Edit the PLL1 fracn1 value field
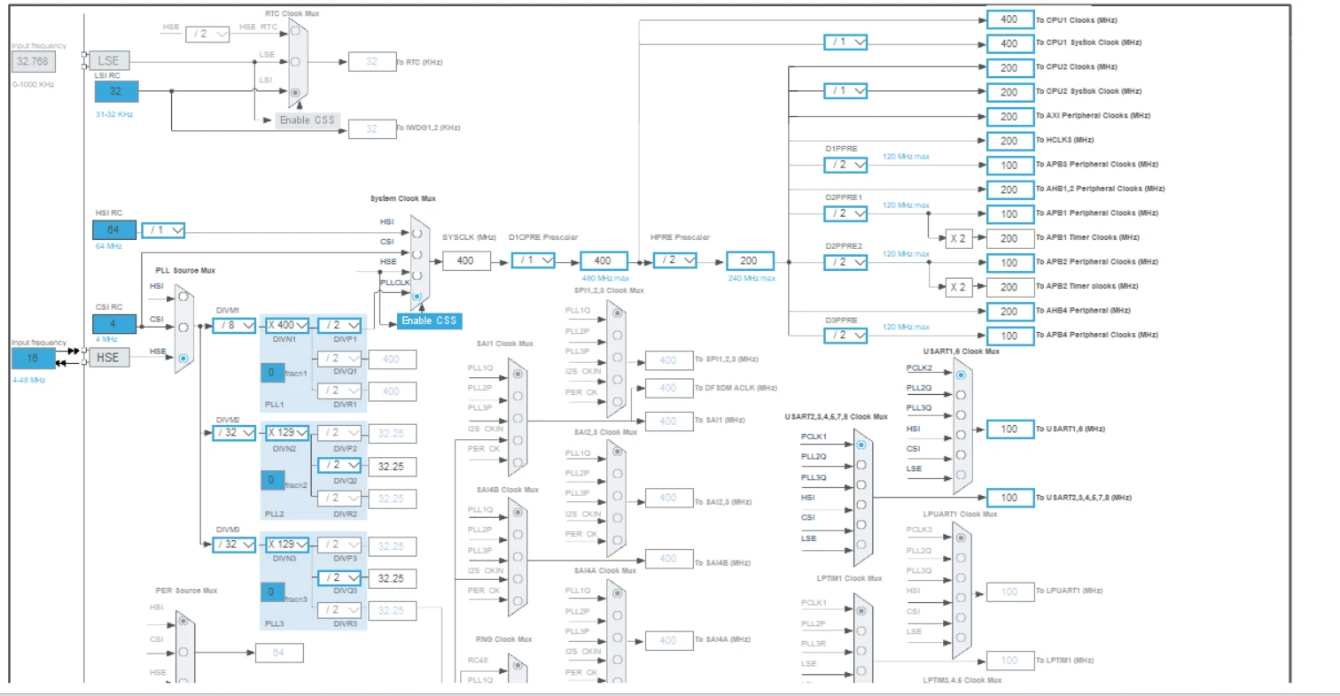The height and width of the screenshot is (696, 1340). coord(272,372)
